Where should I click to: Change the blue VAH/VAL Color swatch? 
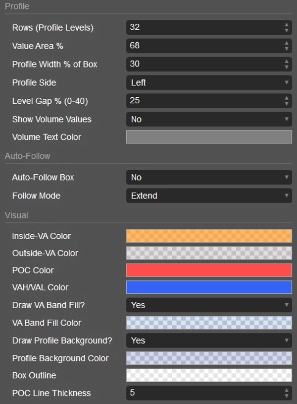[208, 287]
